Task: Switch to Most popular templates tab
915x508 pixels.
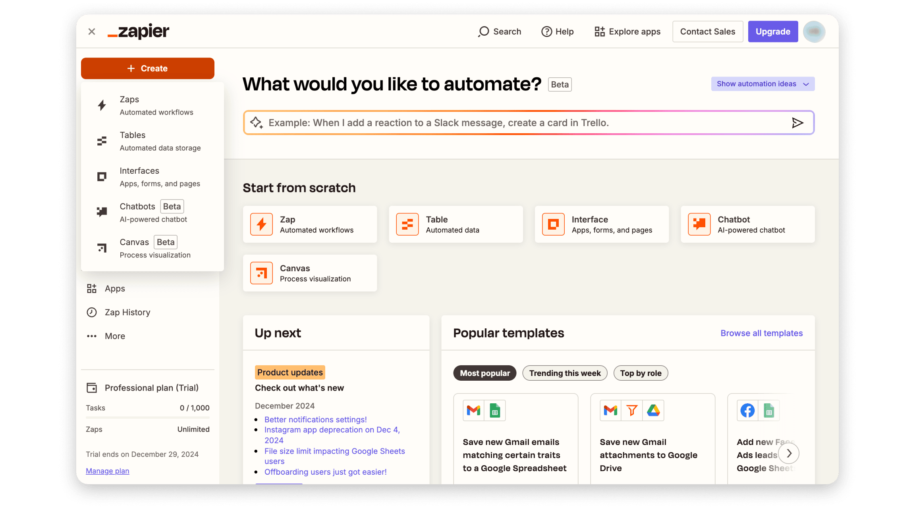Action: click(x=485, y=373)
